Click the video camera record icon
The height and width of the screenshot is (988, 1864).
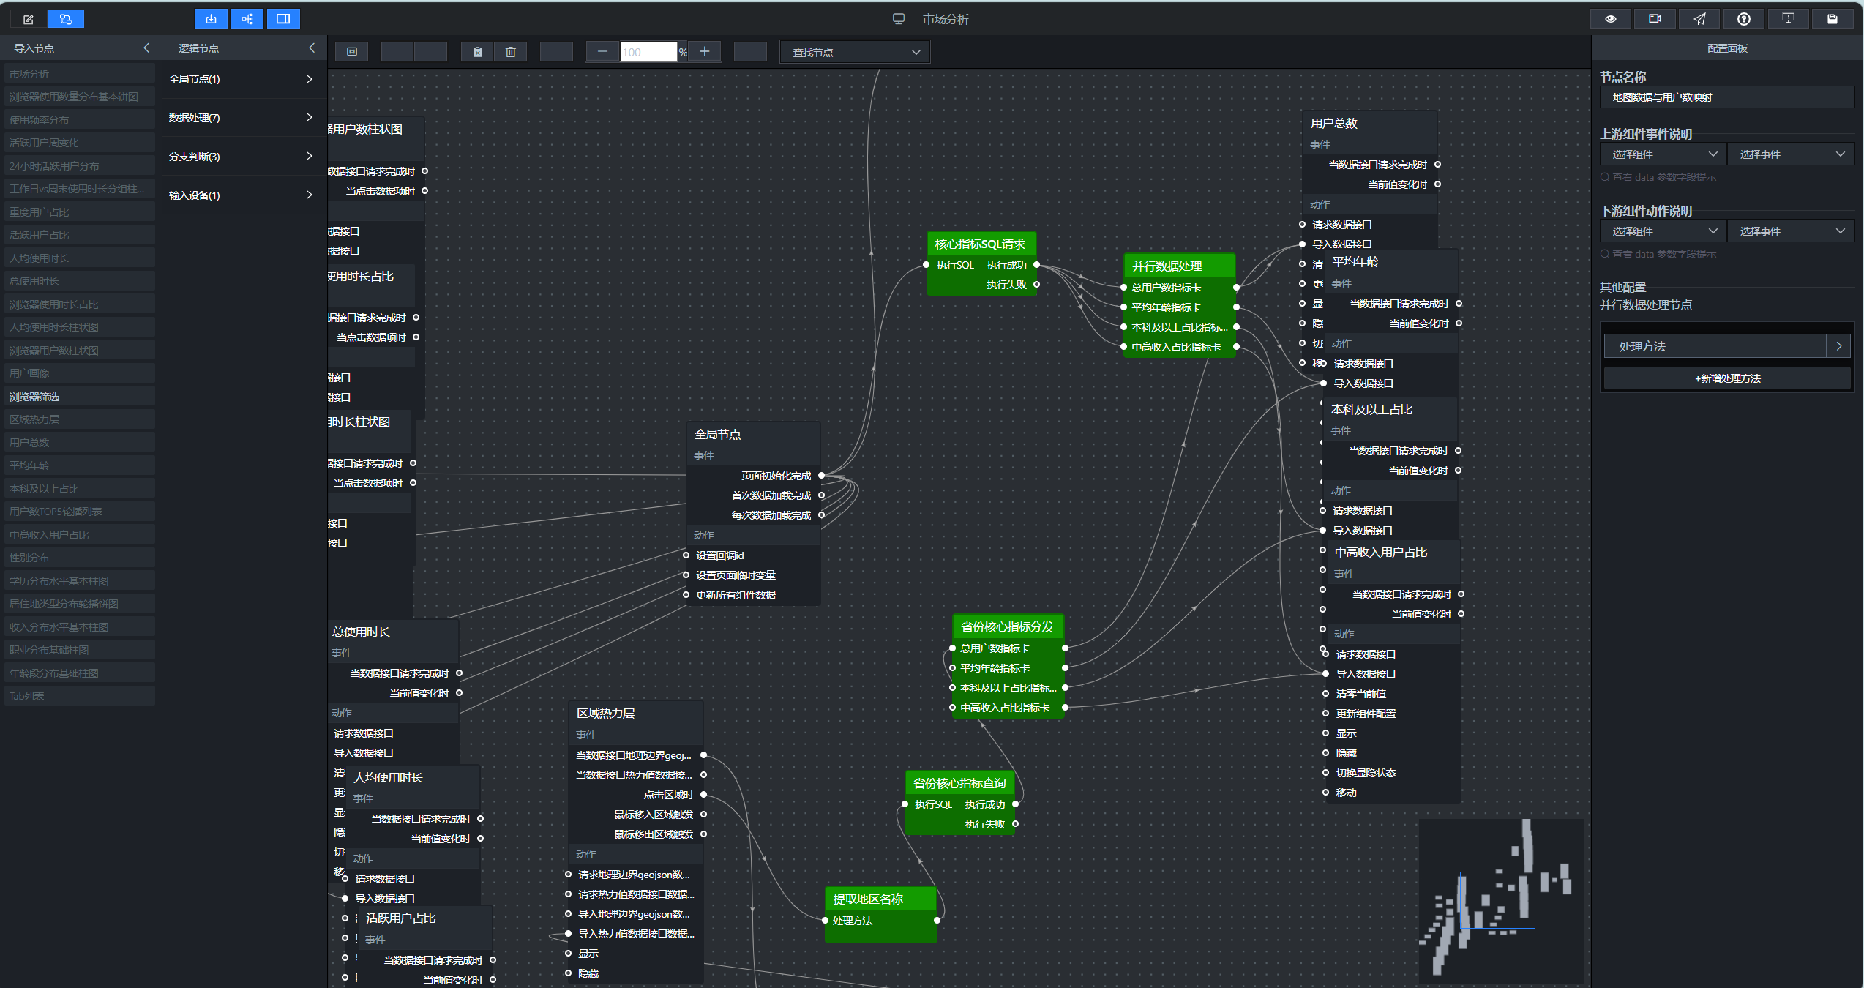point(1655,19)
